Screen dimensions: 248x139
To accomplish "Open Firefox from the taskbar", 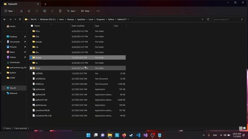I will click(x=124, y=135).
